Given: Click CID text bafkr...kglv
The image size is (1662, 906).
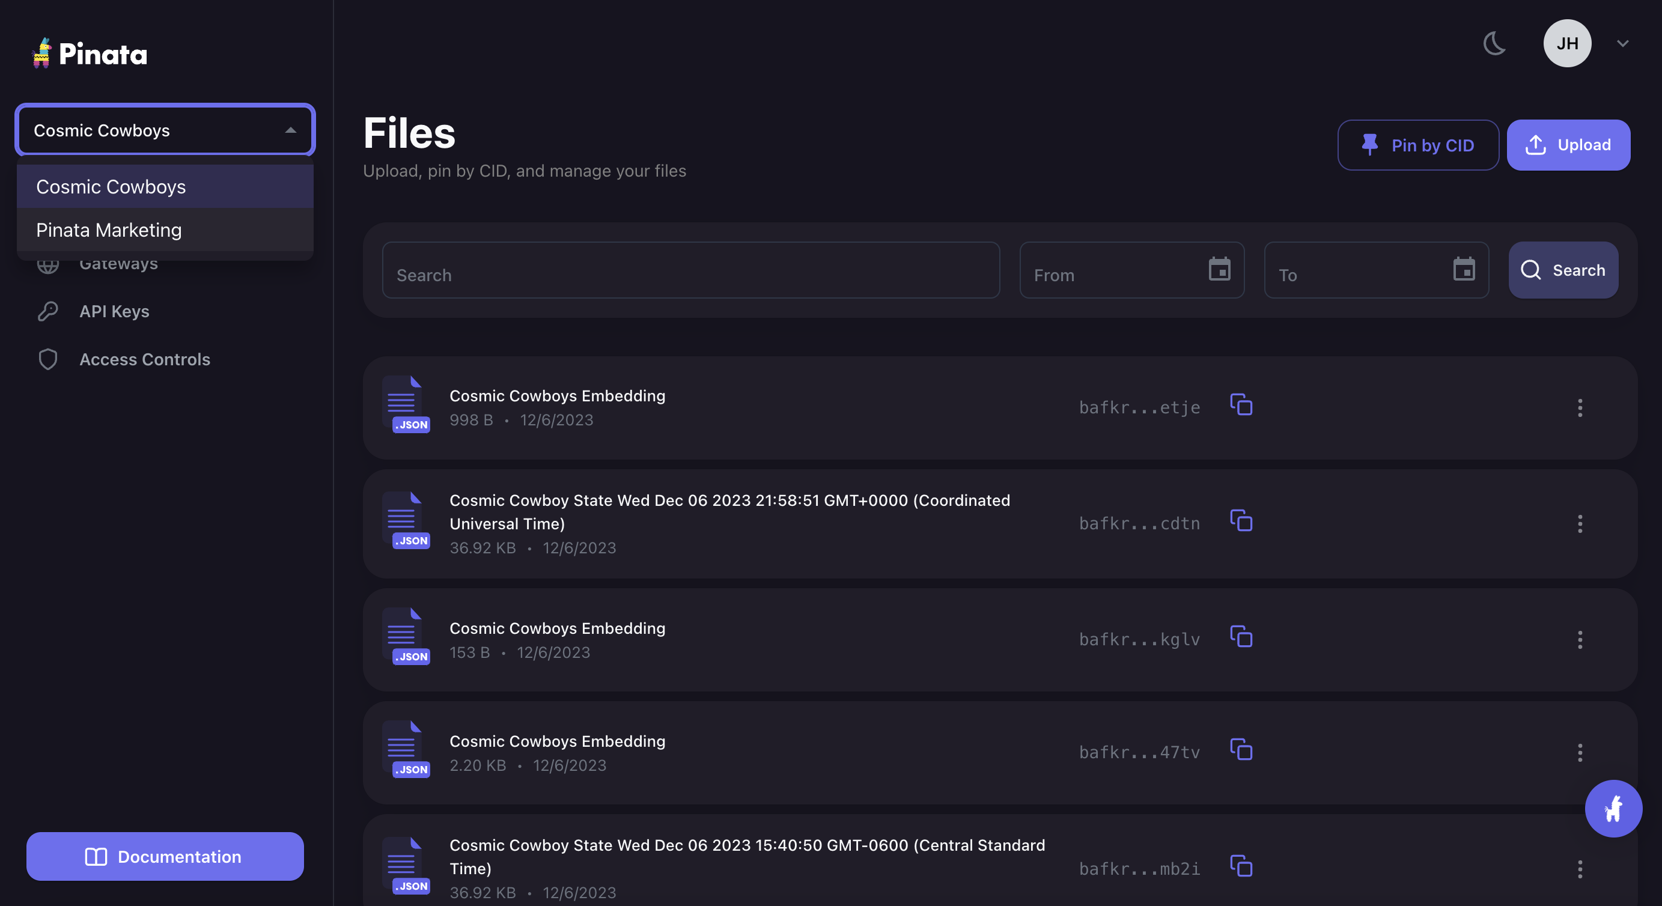Looking at the screenshot, I should [x=1139, y=639].
